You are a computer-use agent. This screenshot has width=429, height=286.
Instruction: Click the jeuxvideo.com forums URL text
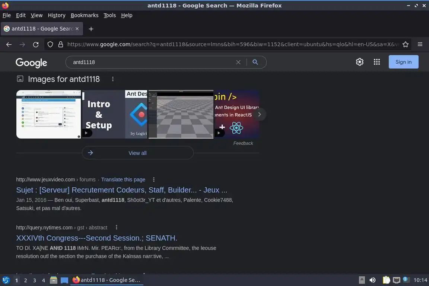[56, 179]
